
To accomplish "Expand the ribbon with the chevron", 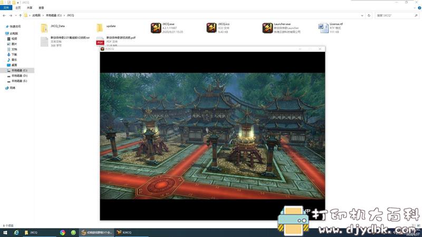I will [415, 8].
